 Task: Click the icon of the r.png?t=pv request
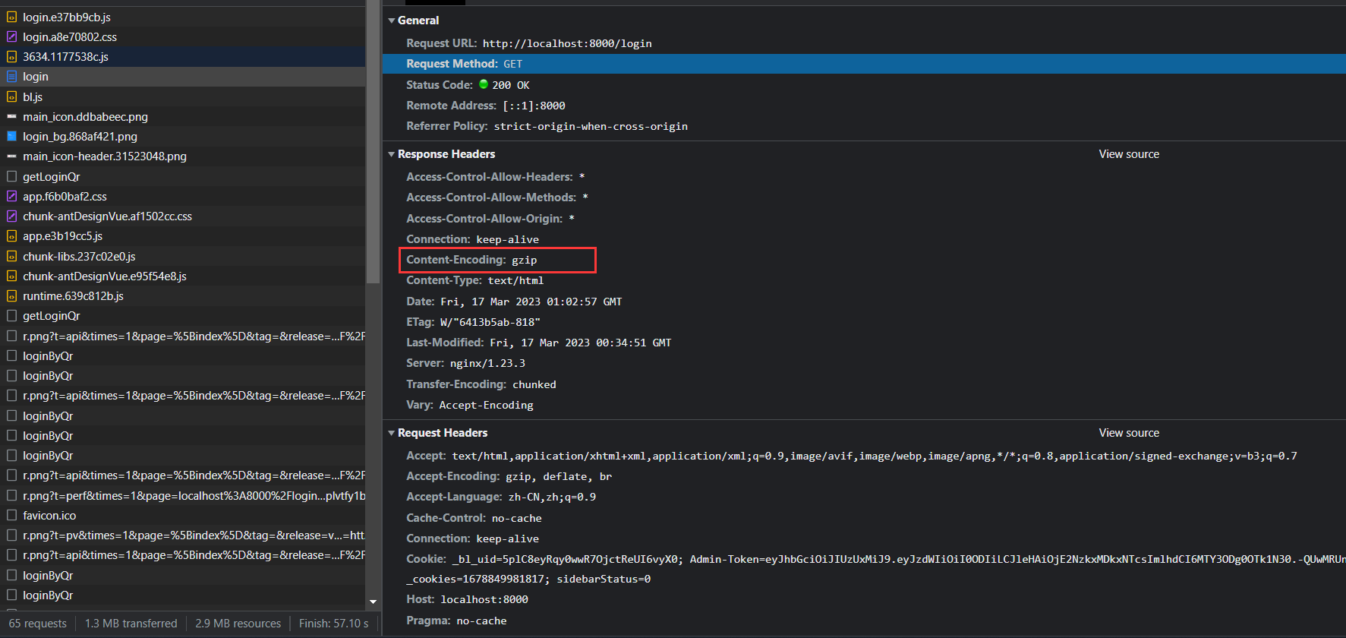pyautogui.click(x=11, y=535)
